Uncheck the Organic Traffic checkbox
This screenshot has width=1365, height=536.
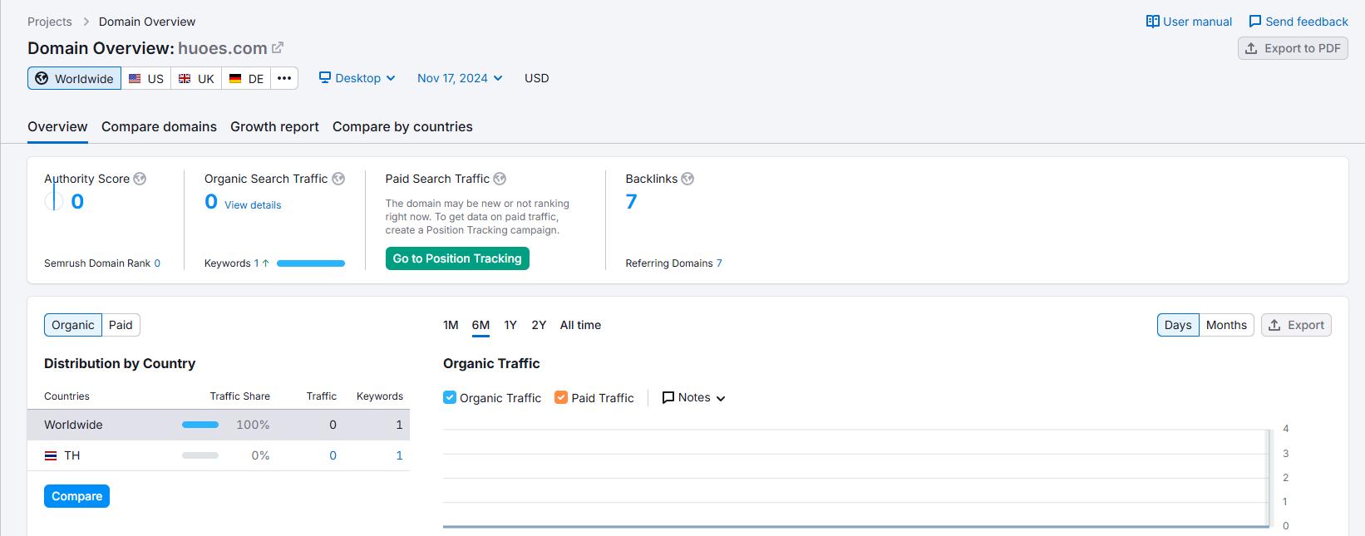pyautogui.click(x=450, y=397)
